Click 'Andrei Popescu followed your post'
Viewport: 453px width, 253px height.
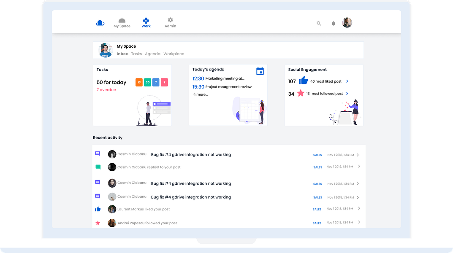[147, 223]
